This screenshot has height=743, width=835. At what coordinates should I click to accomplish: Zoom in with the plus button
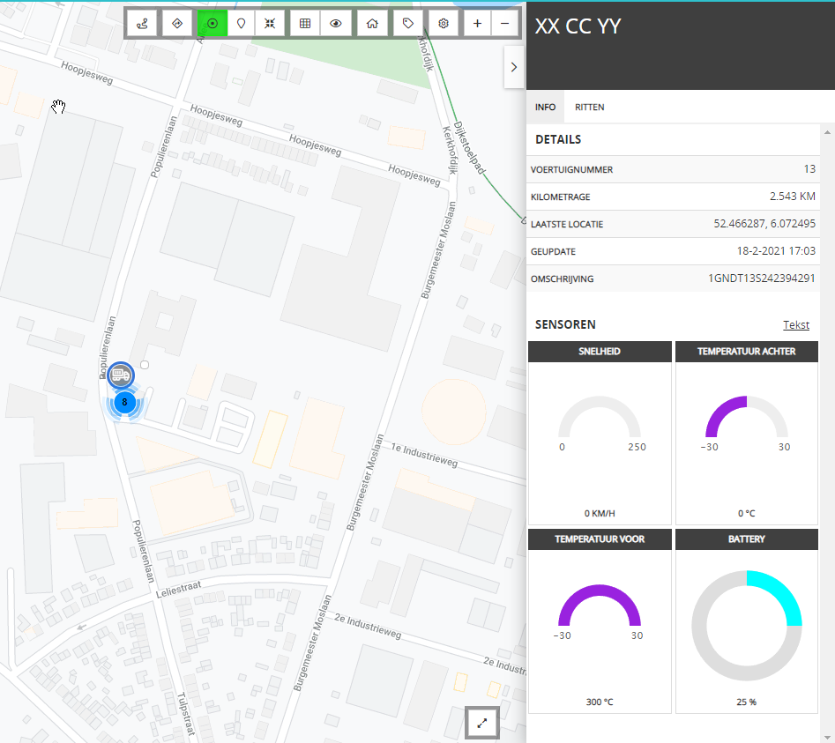pos(478,24)
